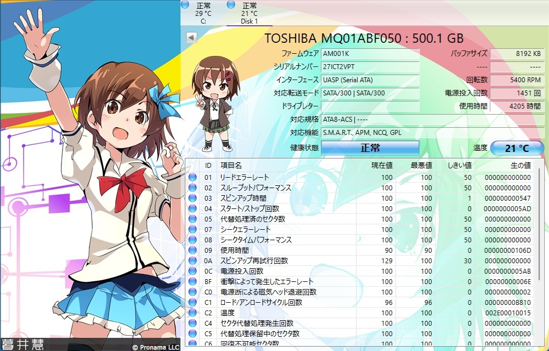Click status icon for 0C 電源投入回数 row
This screenshot has width=549, height=351.
193,271
